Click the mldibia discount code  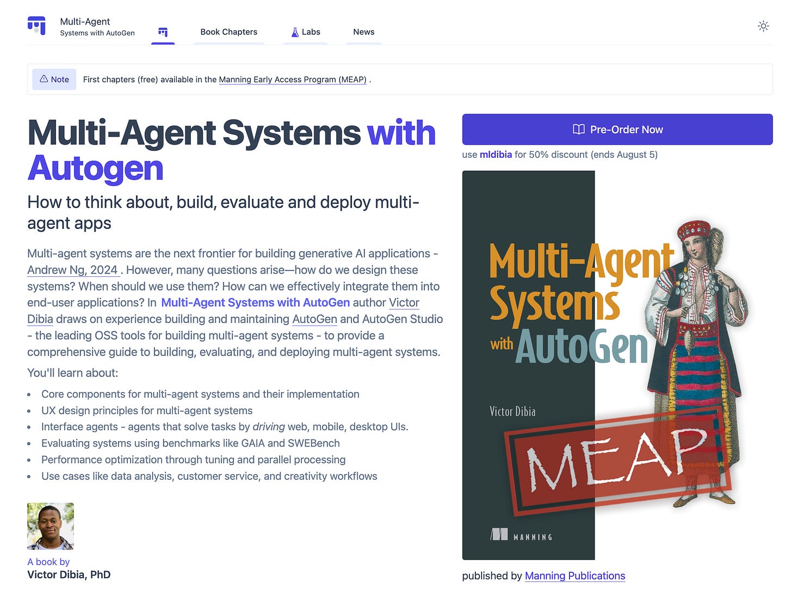pos(496,154)
